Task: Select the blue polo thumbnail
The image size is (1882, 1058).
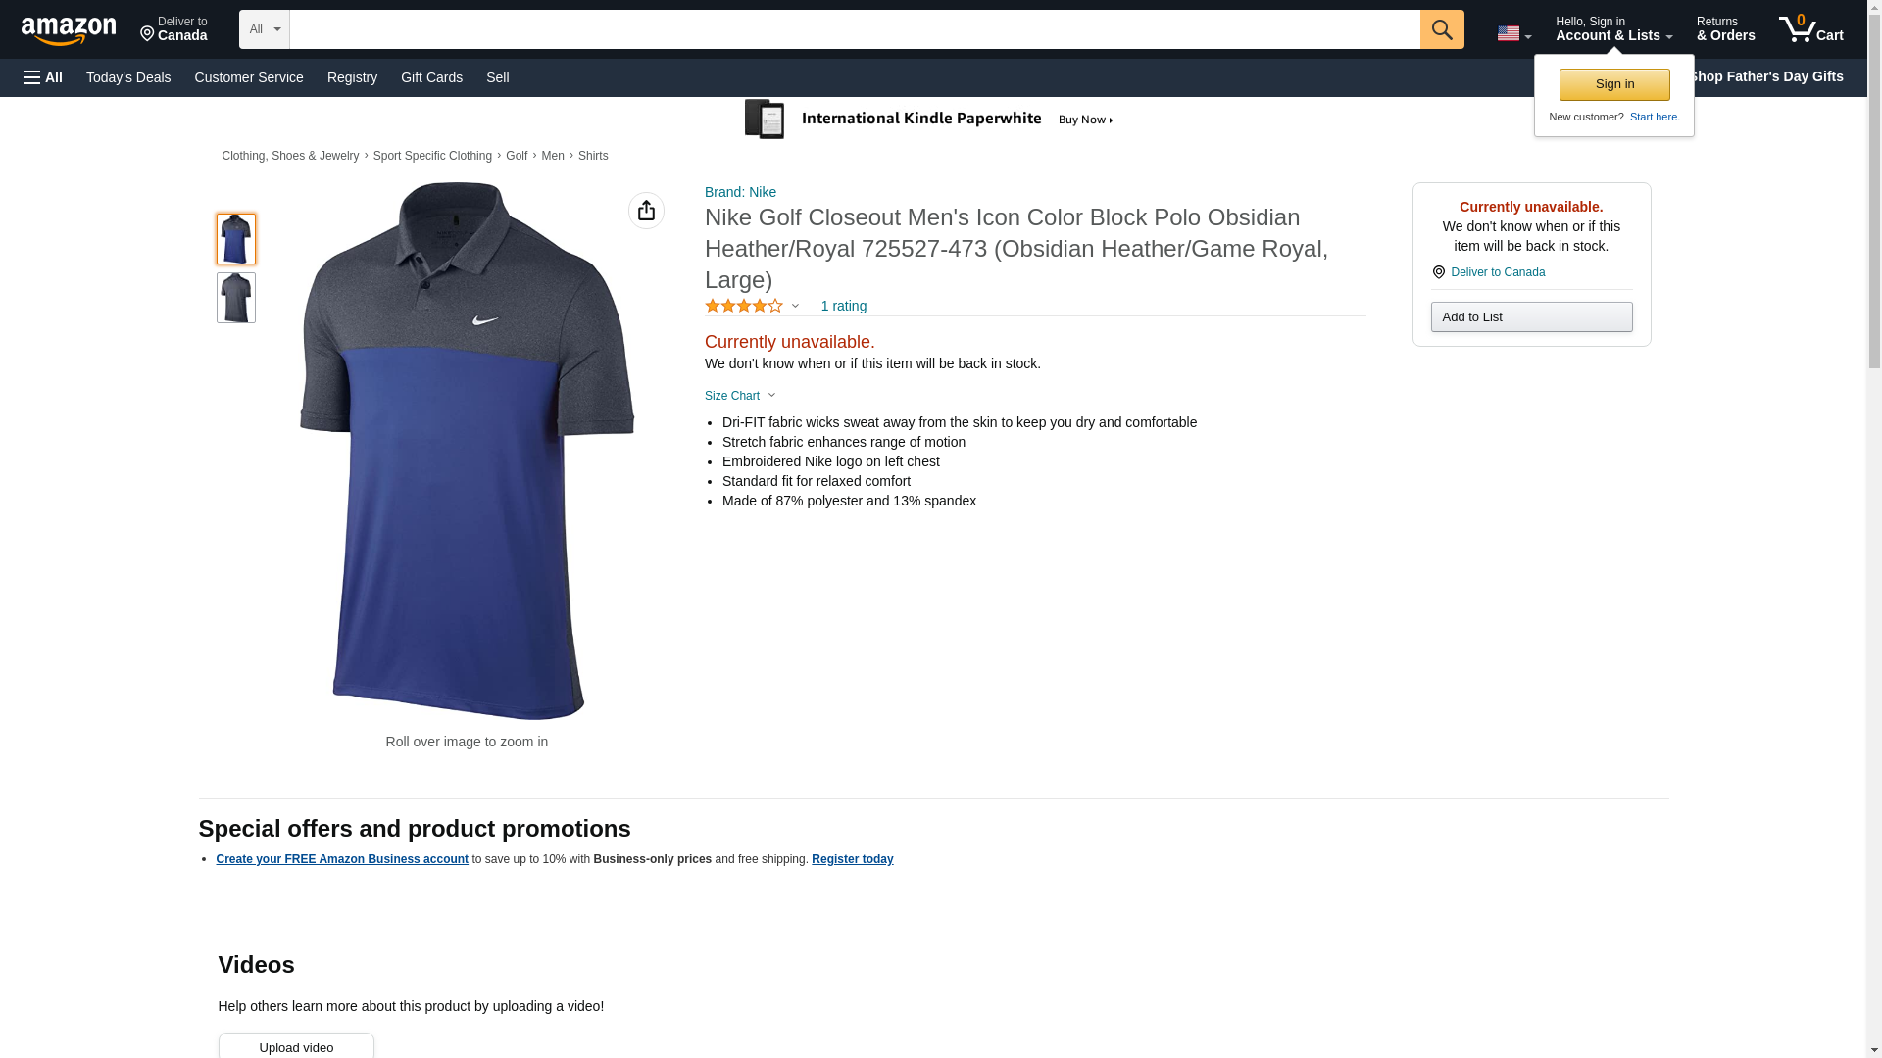Action: pyautogui.click(x=236, y=239)
